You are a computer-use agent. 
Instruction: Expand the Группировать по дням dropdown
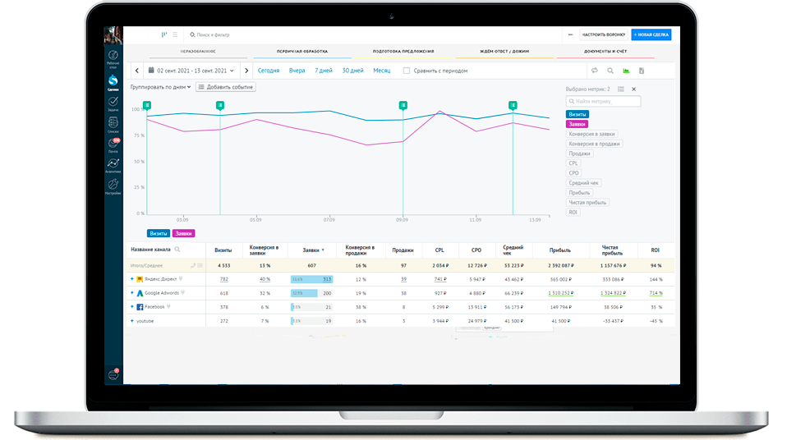click(x=161, y=86)
